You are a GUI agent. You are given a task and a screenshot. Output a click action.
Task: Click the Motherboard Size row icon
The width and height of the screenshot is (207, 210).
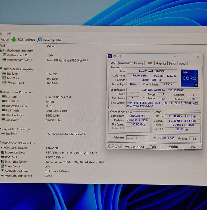[x=2, y=171]
